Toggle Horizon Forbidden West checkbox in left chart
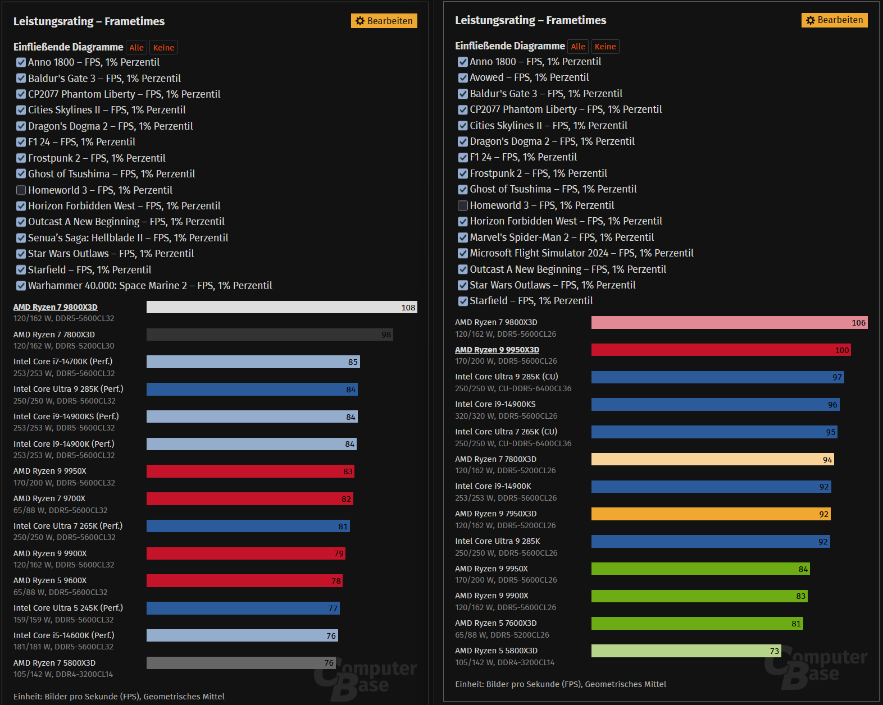The height and width of the screenshot is (705, 883). click(21, 206)
